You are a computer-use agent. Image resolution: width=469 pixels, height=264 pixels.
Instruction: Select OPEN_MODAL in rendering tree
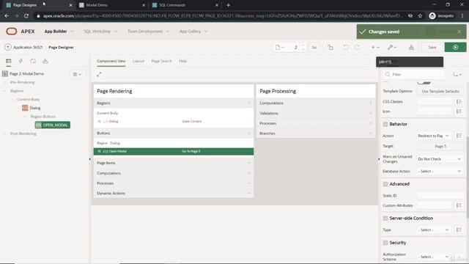pos(53,125)
